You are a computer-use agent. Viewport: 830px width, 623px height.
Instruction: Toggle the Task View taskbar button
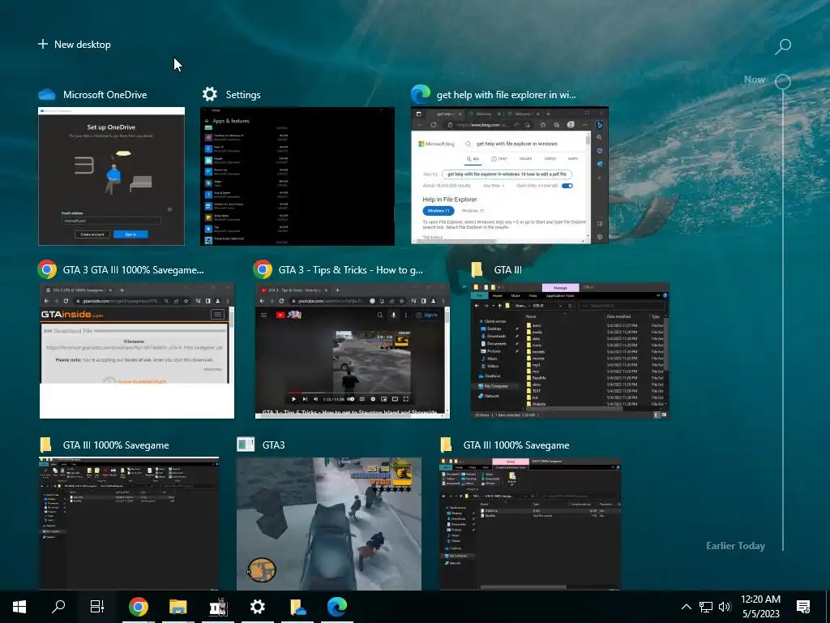click(97, 607)
